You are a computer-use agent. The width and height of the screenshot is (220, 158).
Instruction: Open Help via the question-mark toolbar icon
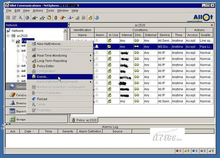click(97, 18)
